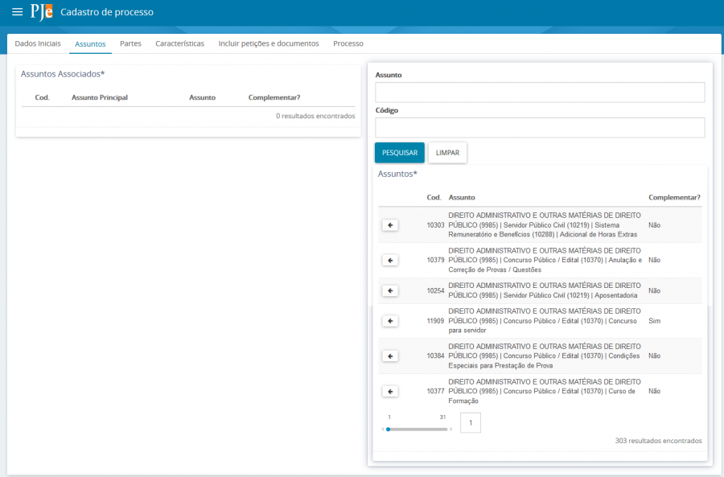Focus the Código input field
The image size is (724, 477).
[x=540, y=128]
